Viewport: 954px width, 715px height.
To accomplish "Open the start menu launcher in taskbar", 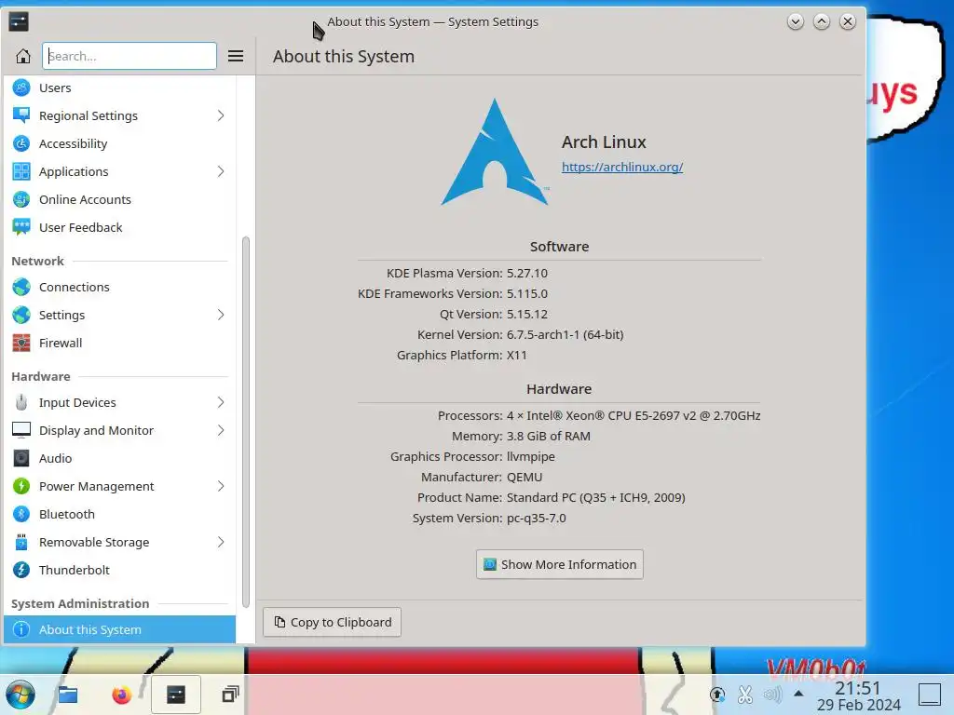I will coord(20,695).
